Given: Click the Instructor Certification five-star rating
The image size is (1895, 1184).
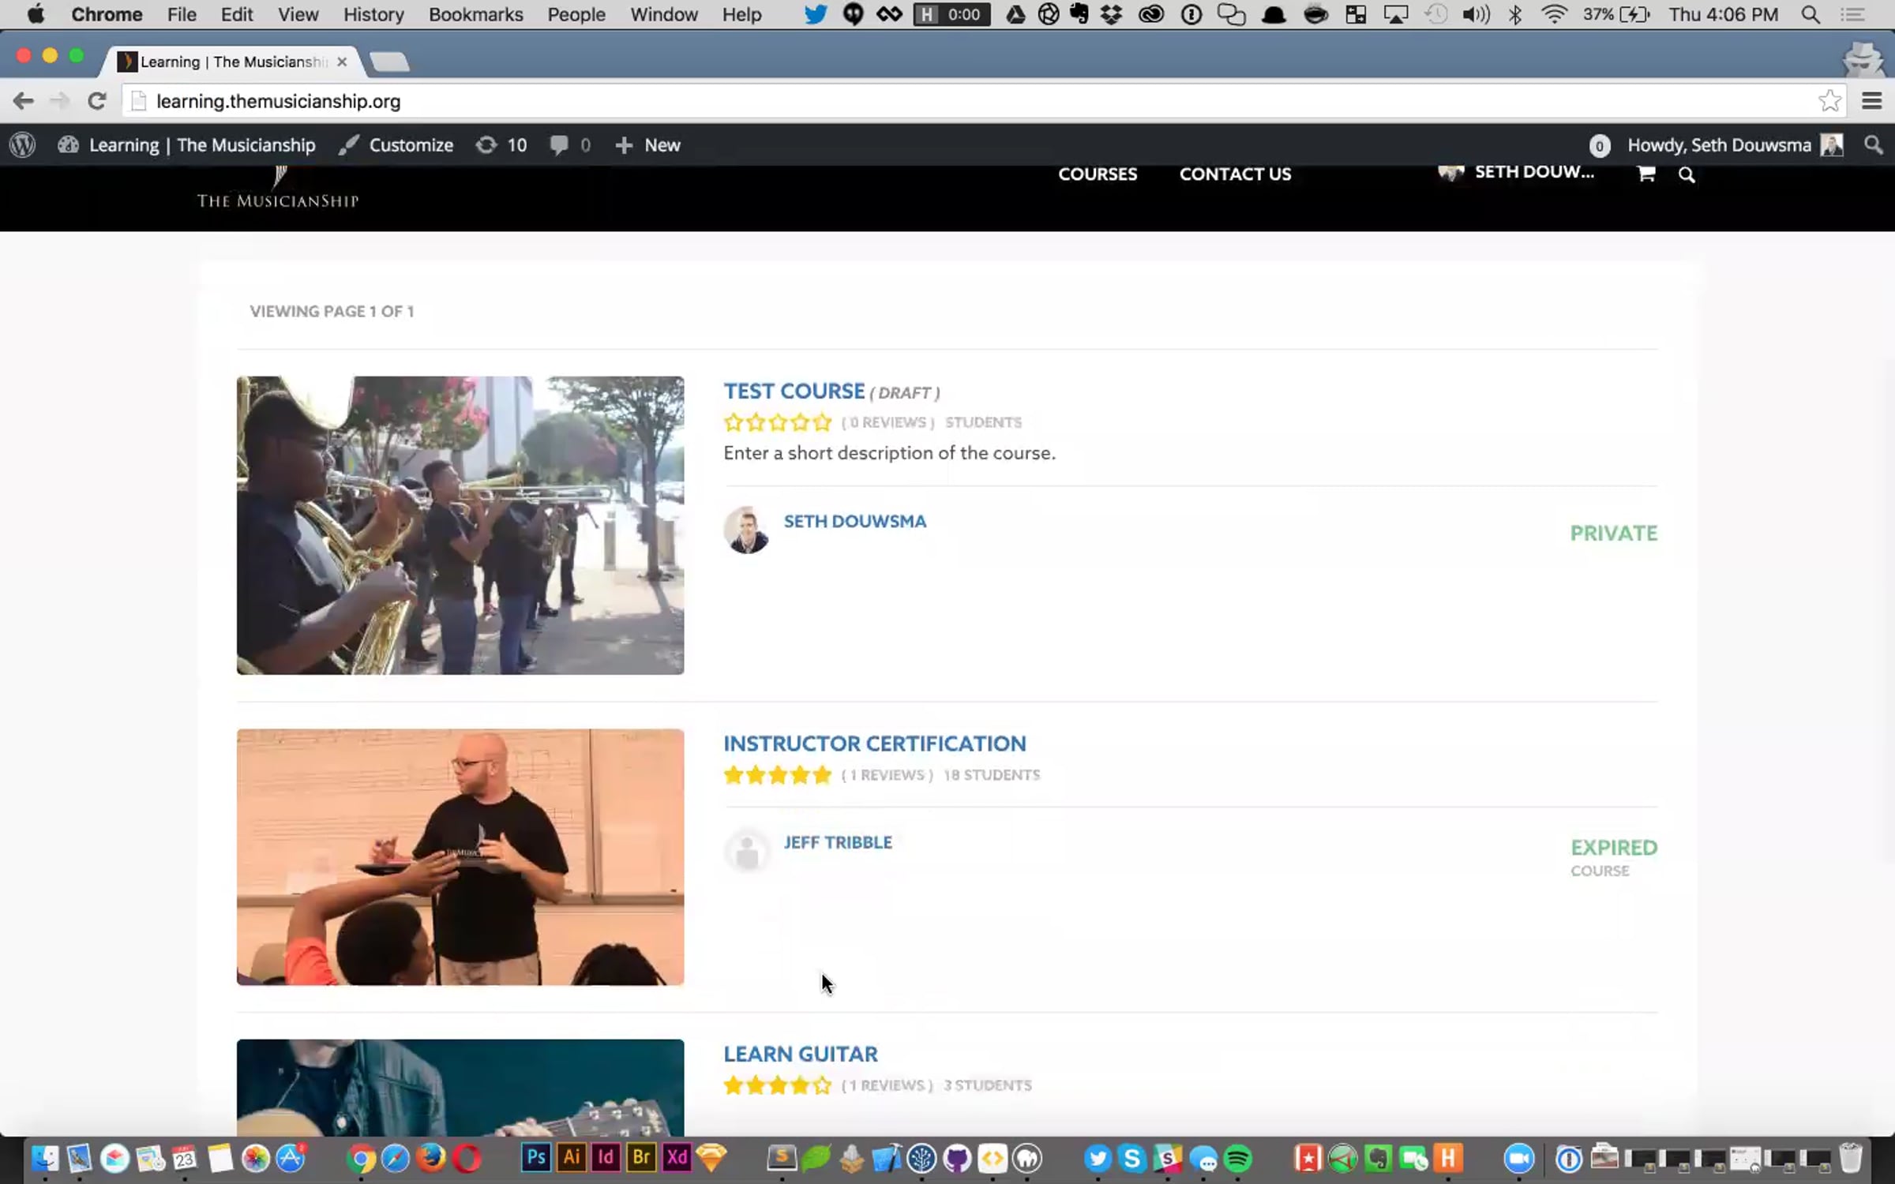Looking at the screenshot, I should (778, 775).
